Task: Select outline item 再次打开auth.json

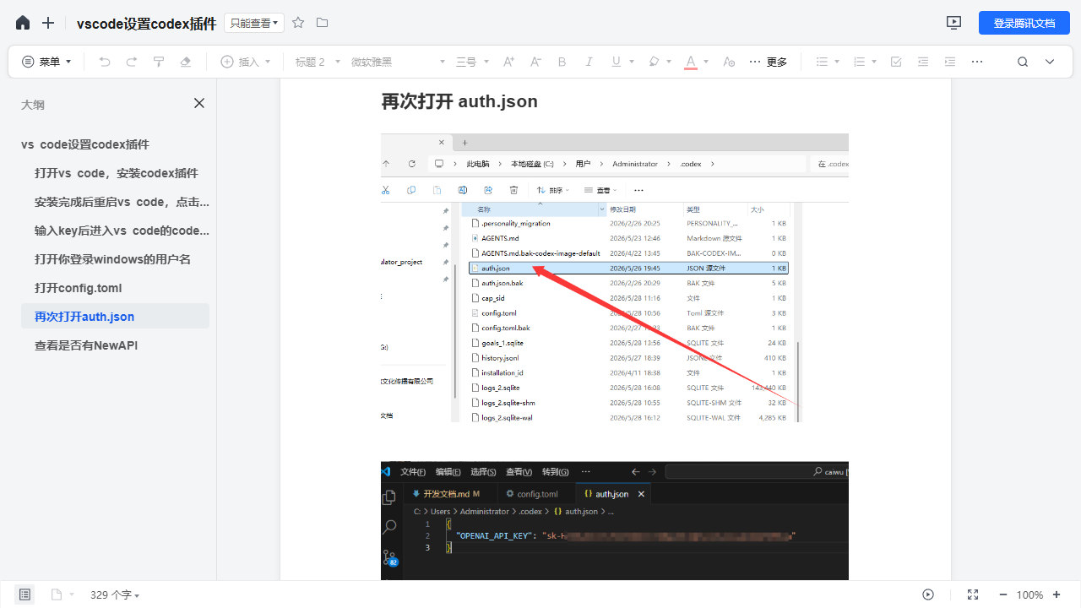Action: (115, 317)
